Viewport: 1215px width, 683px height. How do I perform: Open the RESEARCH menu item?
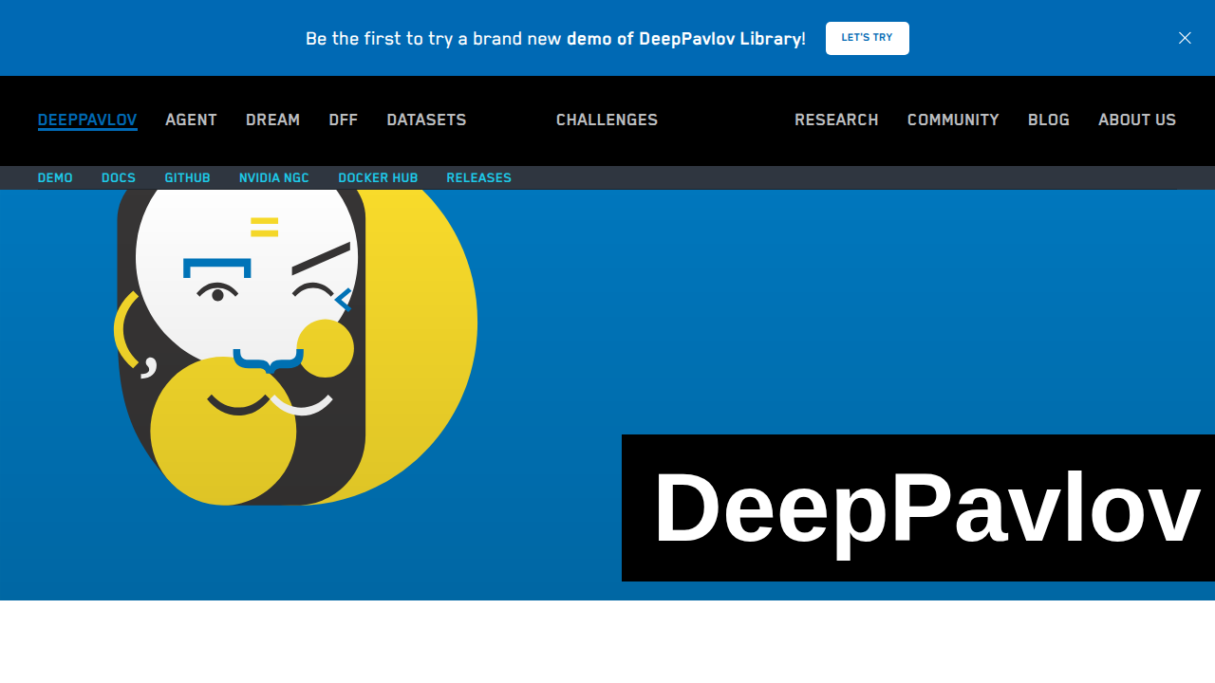836,120
